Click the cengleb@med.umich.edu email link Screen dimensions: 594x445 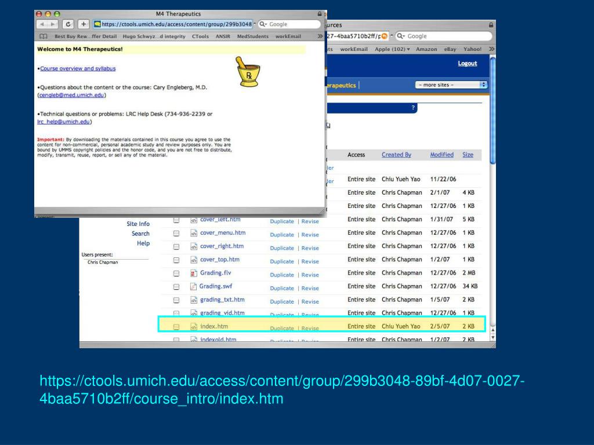(71, 95)
